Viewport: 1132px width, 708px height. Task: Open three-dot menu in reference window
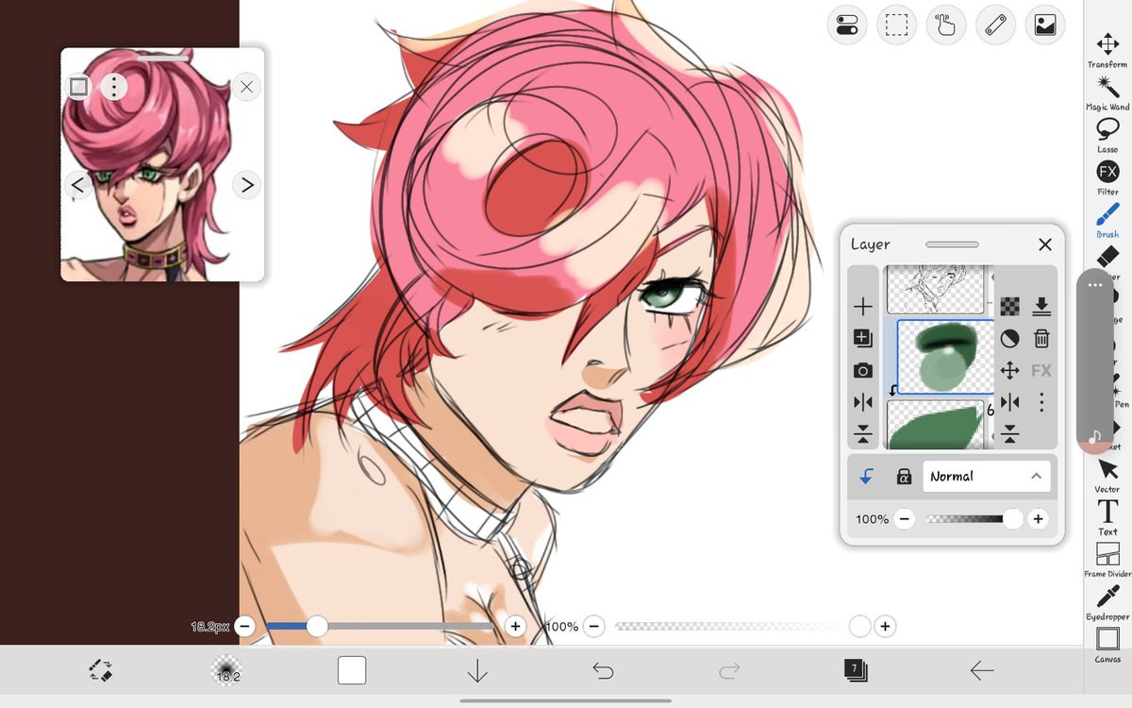tap(113, 88)
